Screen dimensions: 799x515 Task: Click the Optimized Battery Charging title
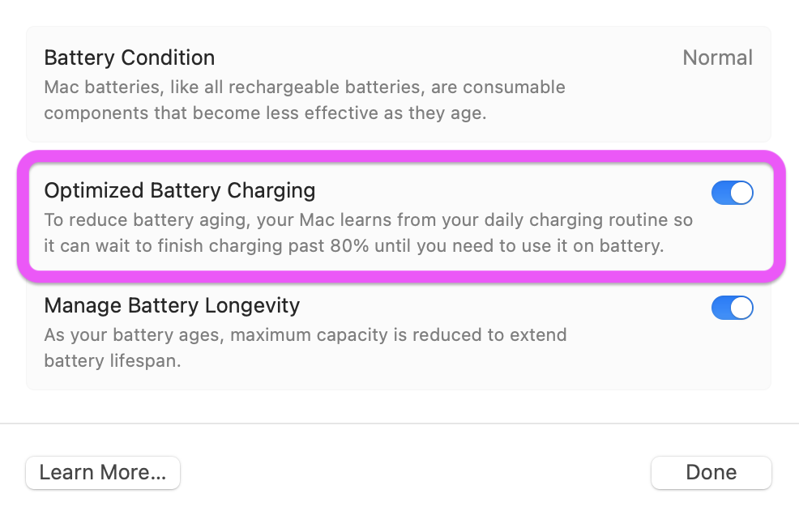pos(179,191)
